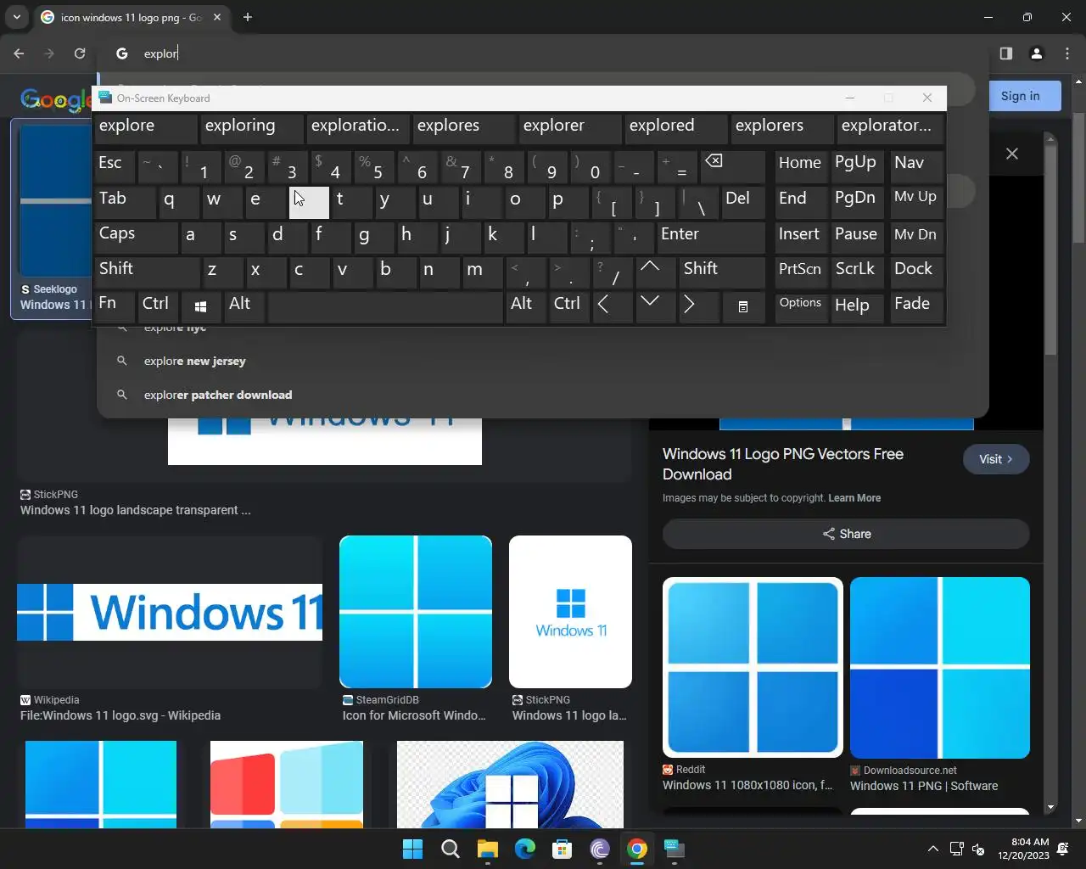Pick the 'explorers' word suggestion
This screenshot has height=869, width=1086.
click(x=782, y=129)
